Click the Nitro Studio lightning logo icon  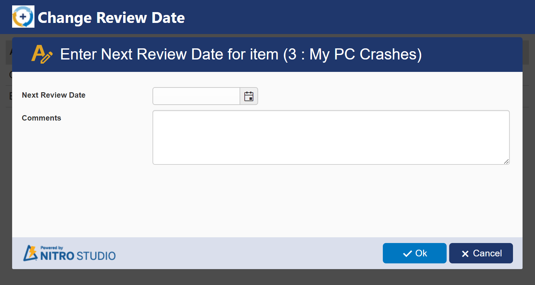click(x=31, y=253)
